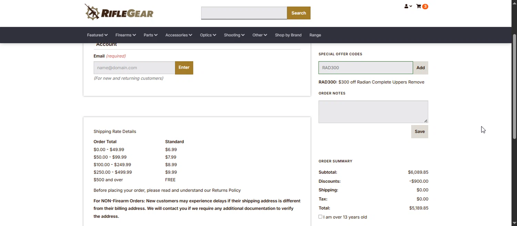Expand the Optics menu

[x=208, y=35]
